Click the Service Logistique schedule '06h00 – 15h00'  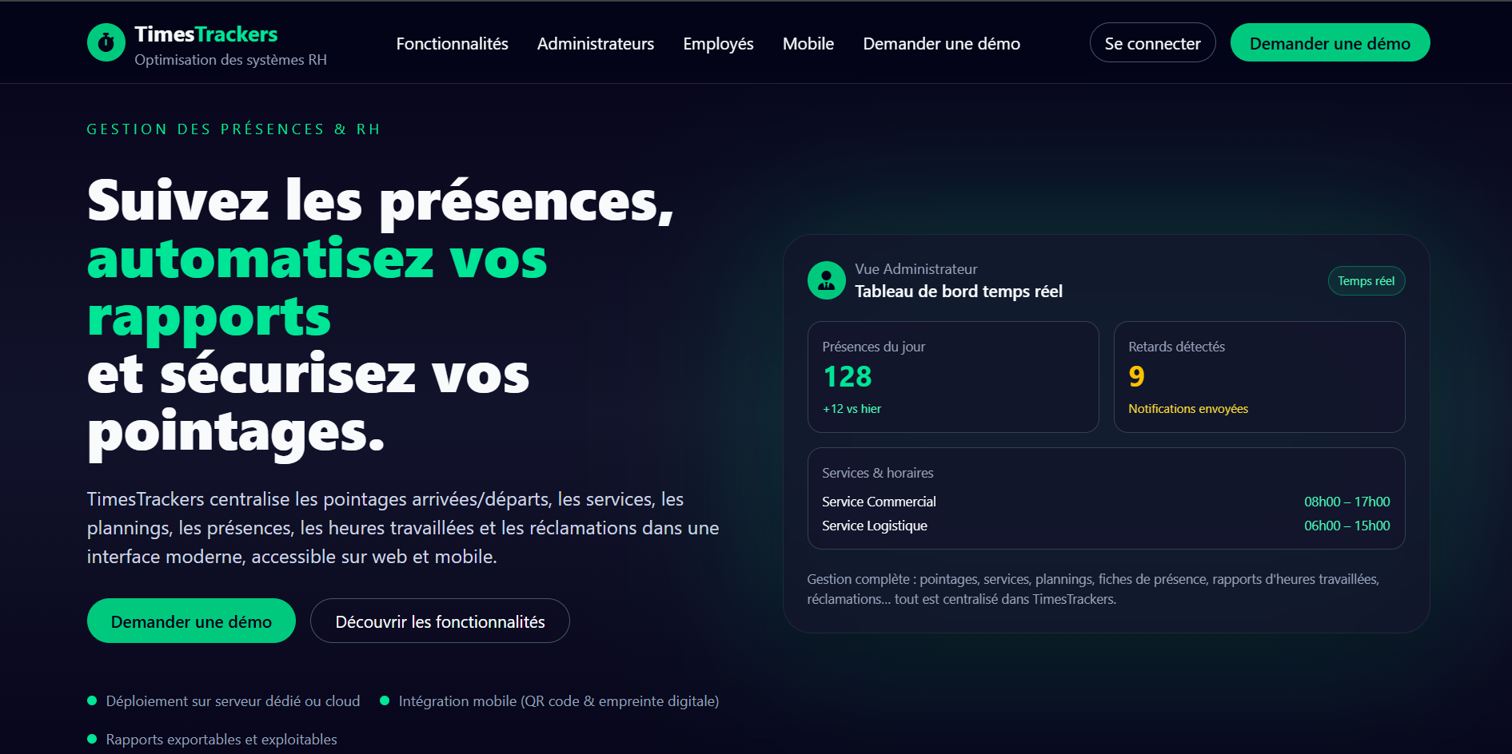click(1346, 526)
